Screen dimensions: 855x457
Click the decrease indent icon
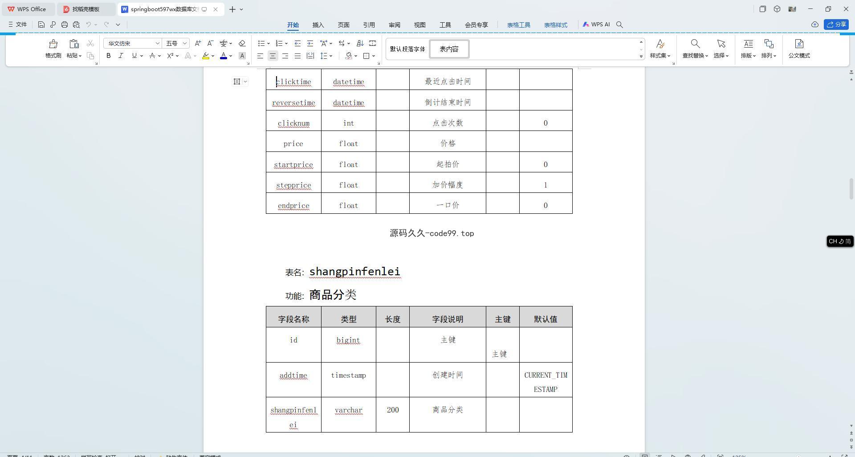[x=297, y=43]
